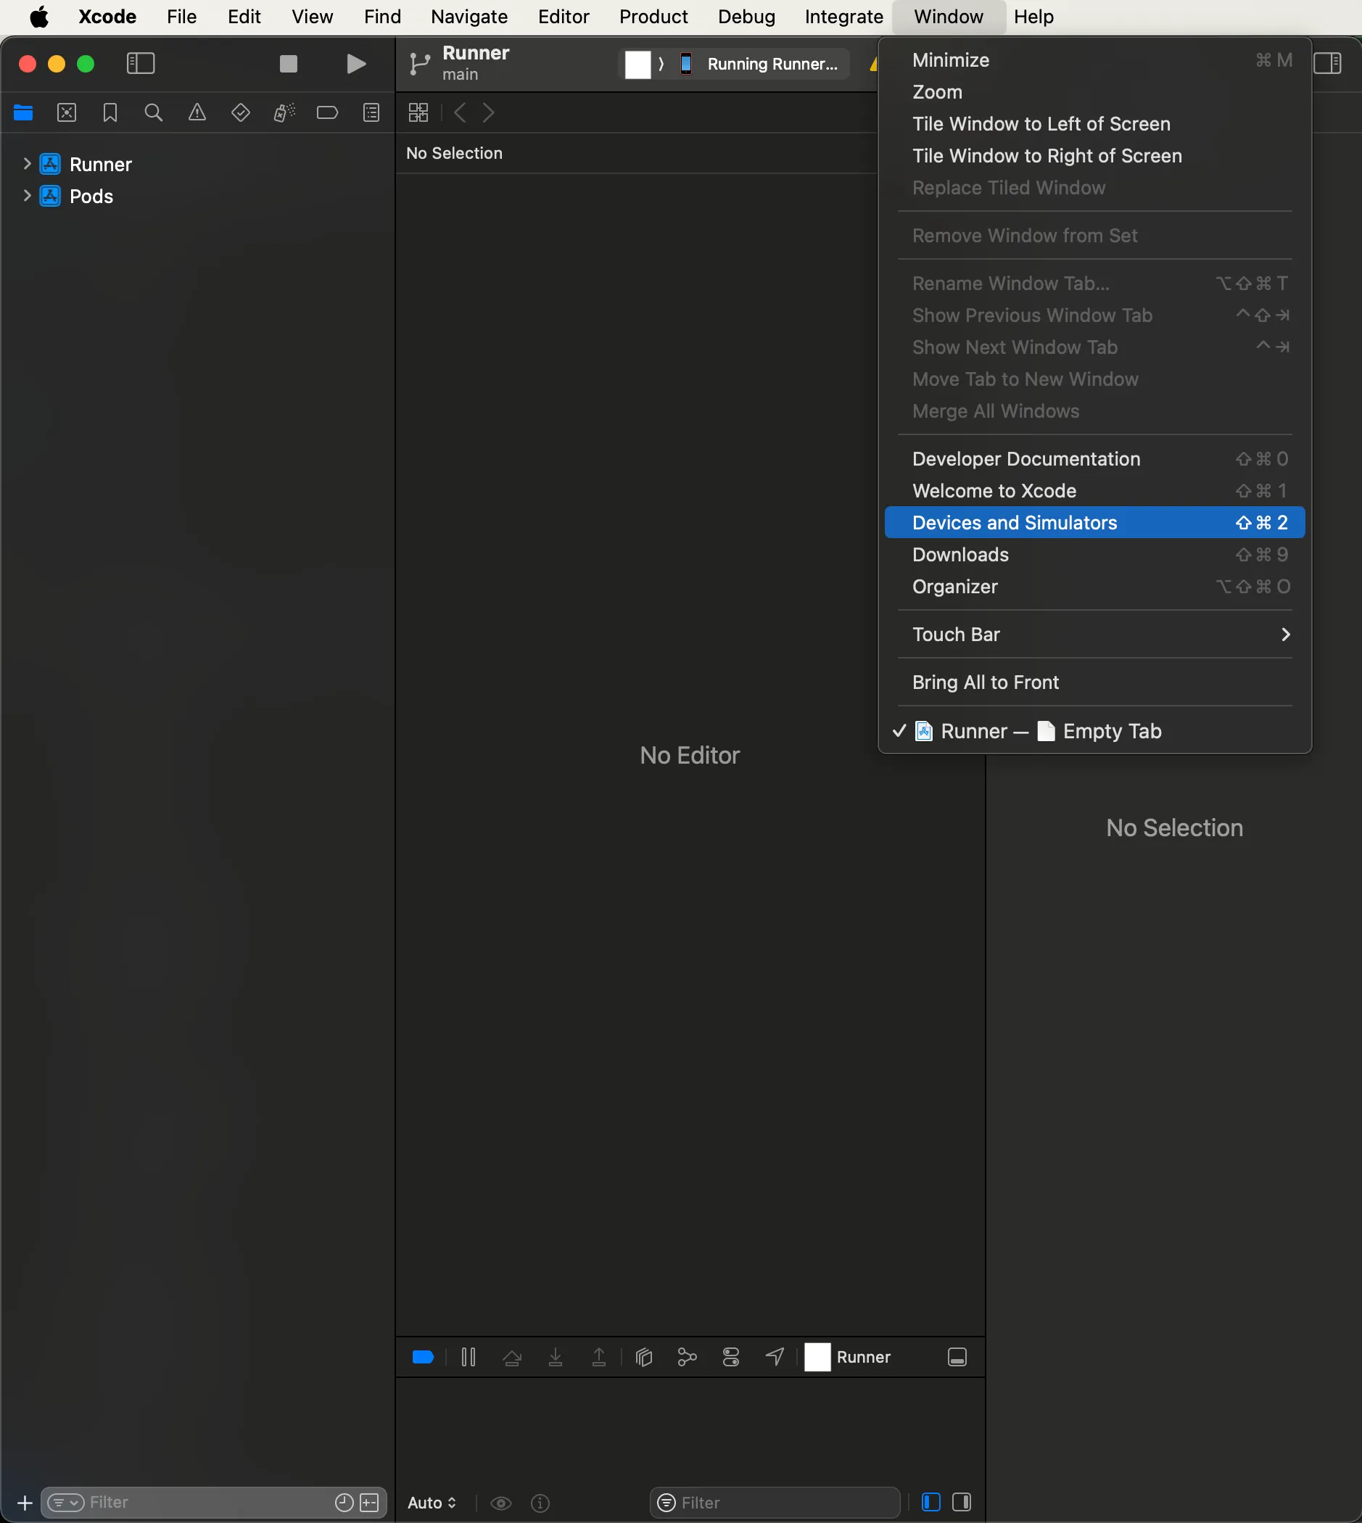1362x1523 pixels.
Task: Pause program execution in debug bar
Action: click(469, 1357)
